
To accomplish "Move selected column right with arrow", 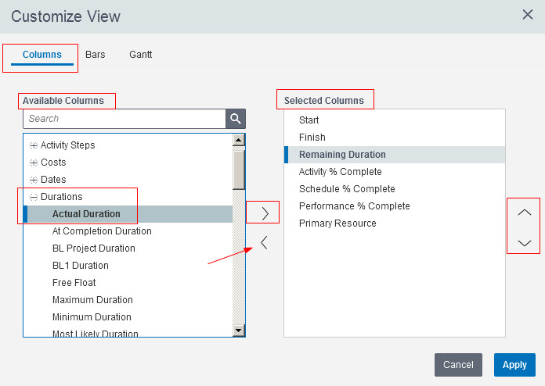I will (265, 213).
